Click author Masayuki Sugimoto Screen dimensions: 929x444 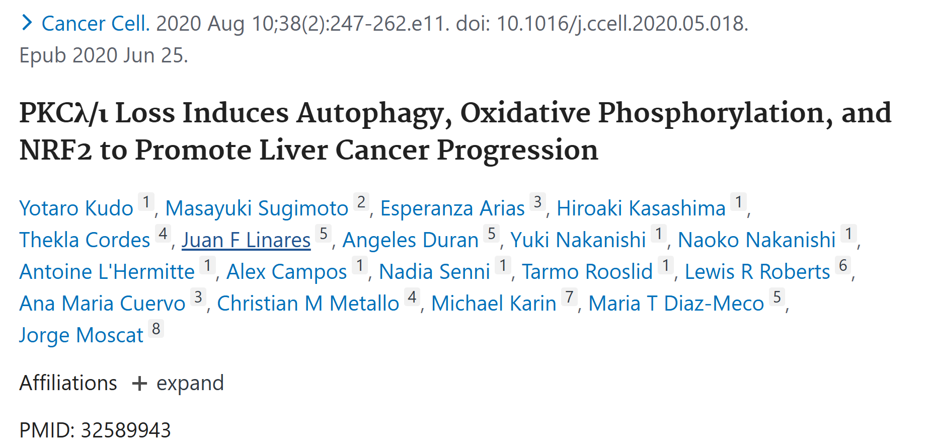coord(257,208)
